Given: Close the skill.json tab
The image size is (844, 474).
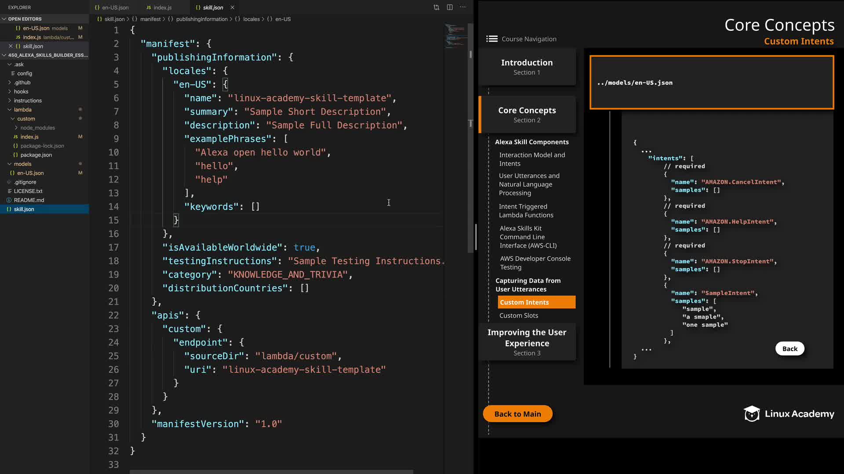Looking at the screenshot, I should 232,7.
